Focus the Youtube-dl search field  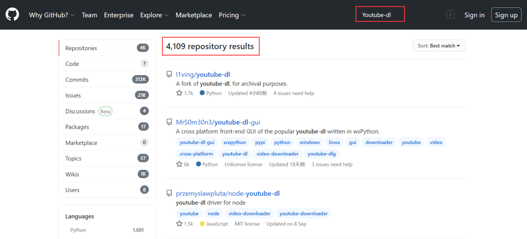(380, 15)
